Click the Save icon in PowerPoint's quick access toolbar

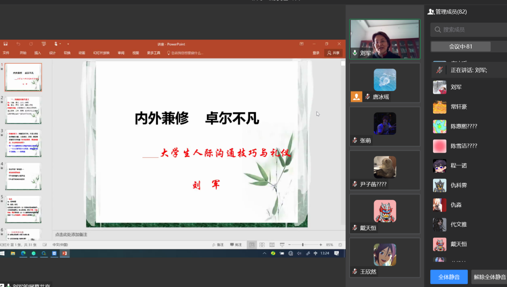click(4, 44)
